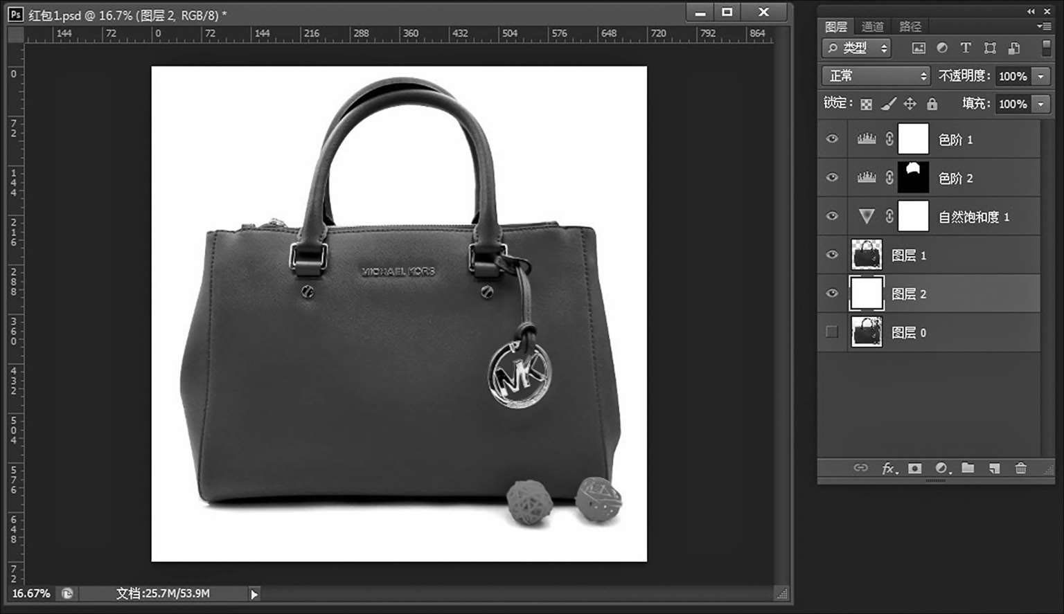Click the delete layer trash icon
1064x614 pixels.
click(1020, 469)
